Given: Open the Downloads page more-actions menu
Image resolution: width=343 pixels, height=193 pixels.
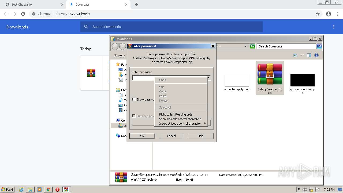Looking at the screenshot, I should [x=334, y=27].
